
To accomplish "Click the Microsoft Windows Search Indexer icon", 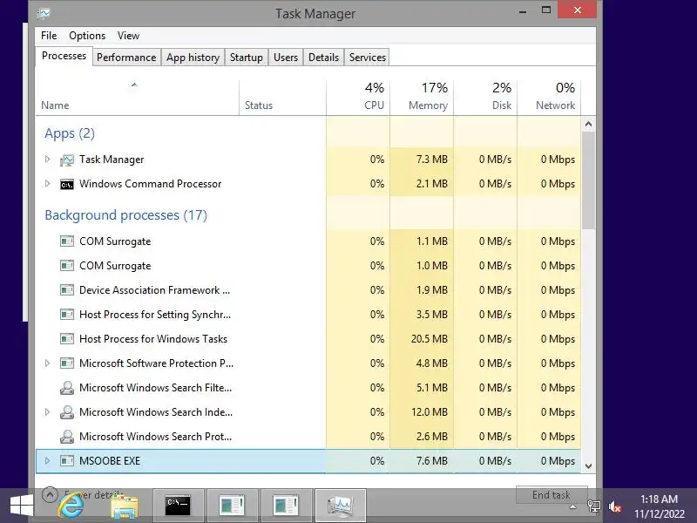I will pos(67,412).
